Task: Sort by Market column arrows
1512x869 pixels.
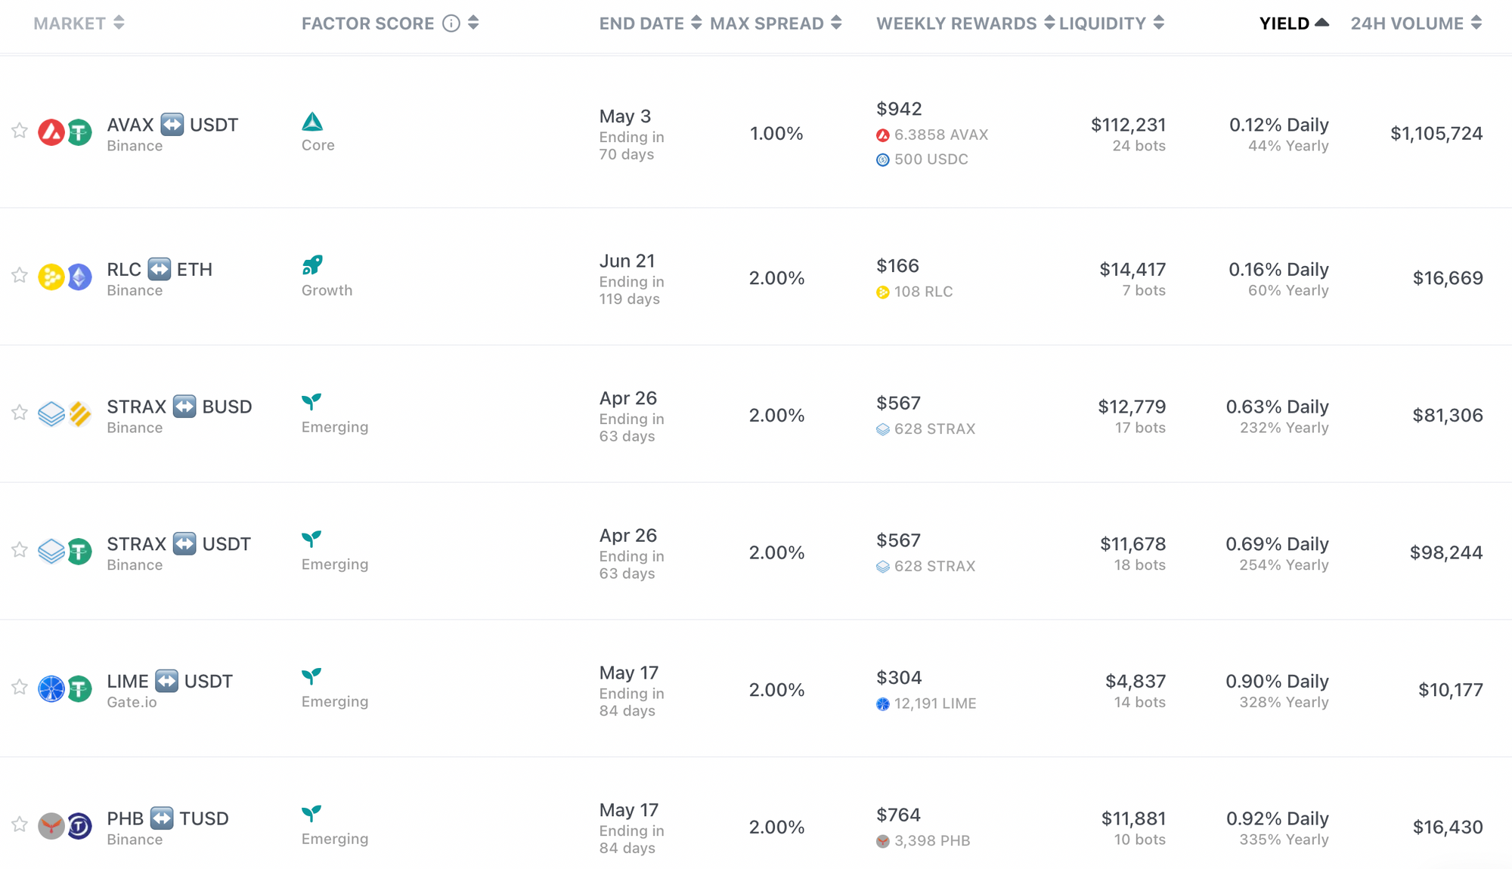Action: (119, 23)
